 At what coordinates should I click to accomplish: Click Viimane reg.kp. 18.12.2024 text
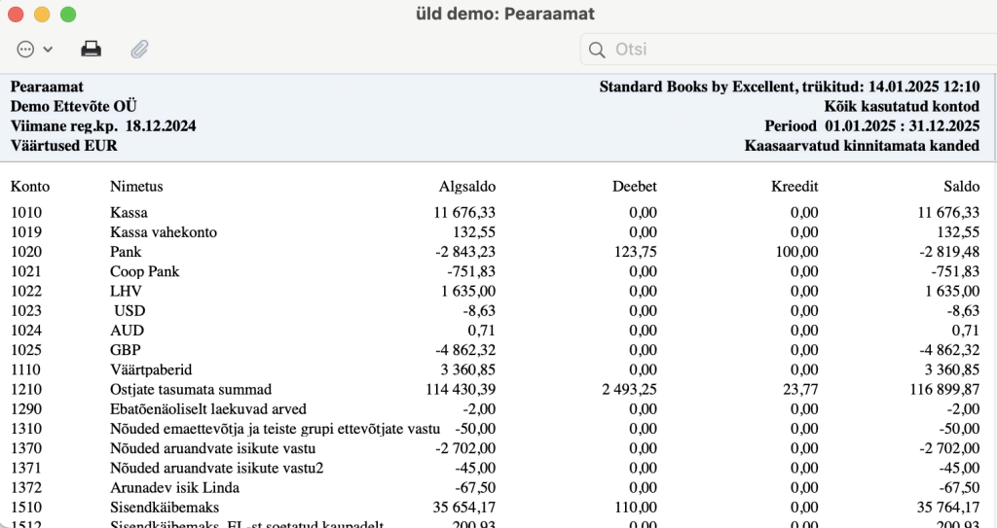(103, 125)
